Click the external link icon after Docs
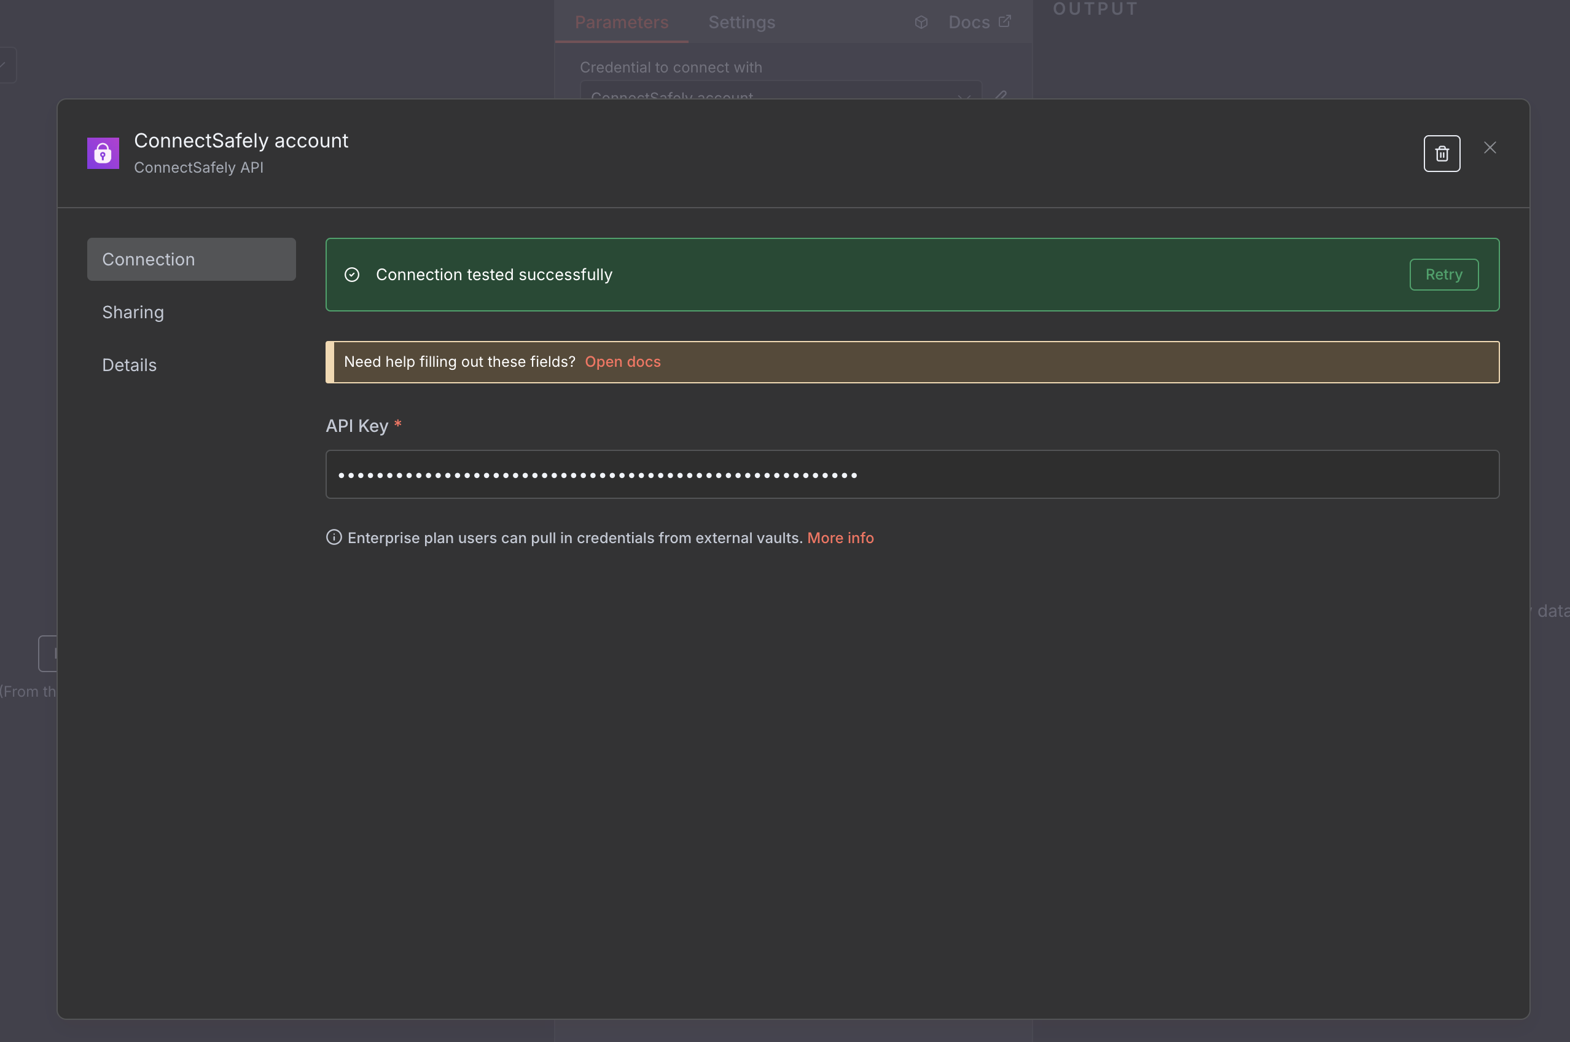Screen dimensions: 1570x1042 coord(1004,22)
